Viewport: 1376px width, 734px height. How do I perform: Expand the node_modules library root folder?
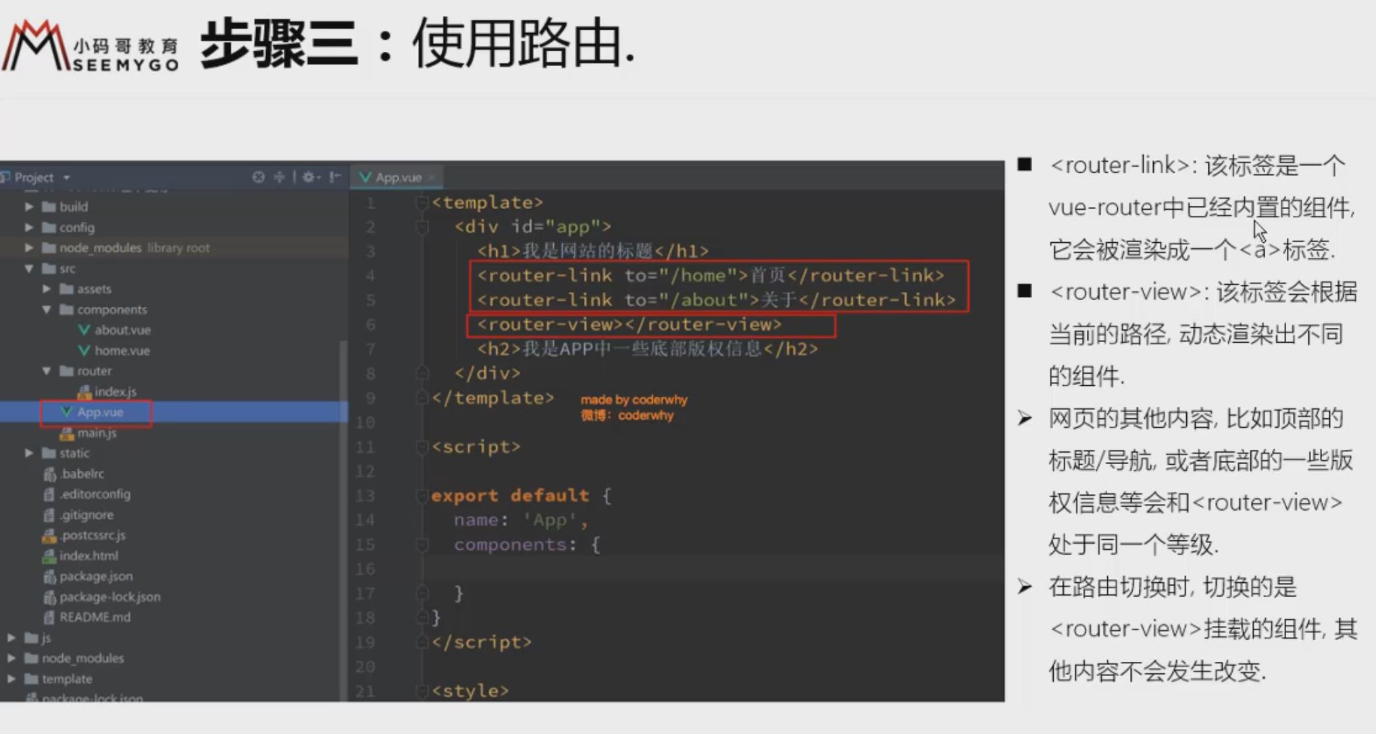(x=29, y=248)
